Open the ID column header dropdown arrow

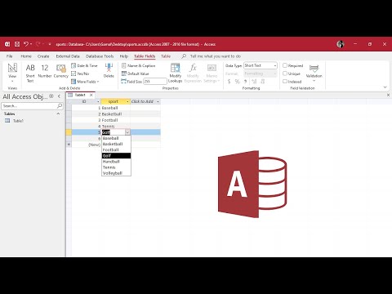98,101
